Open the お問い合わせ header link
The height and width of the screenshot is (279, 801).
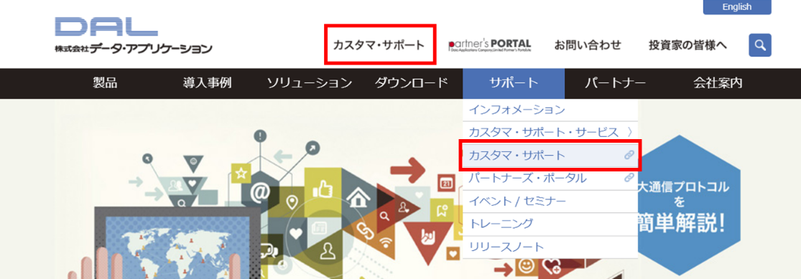coord(588,45)
